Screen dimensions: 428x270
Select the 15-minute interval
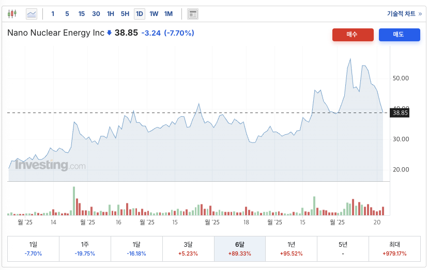click(82, 14)
